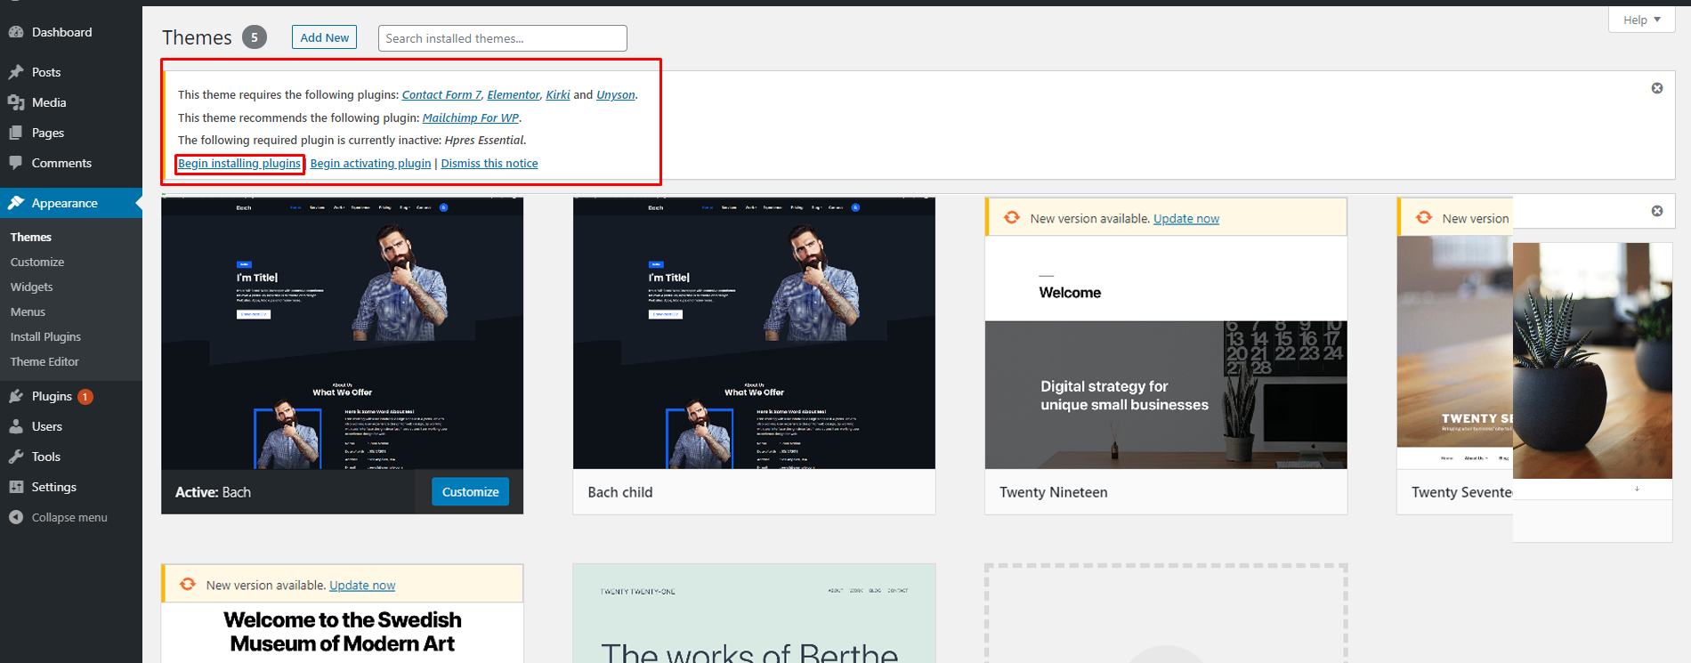Open Posts menu item
Viewport: 1691px width, 663px height.
pyautogui.click(x=71, y=72)
